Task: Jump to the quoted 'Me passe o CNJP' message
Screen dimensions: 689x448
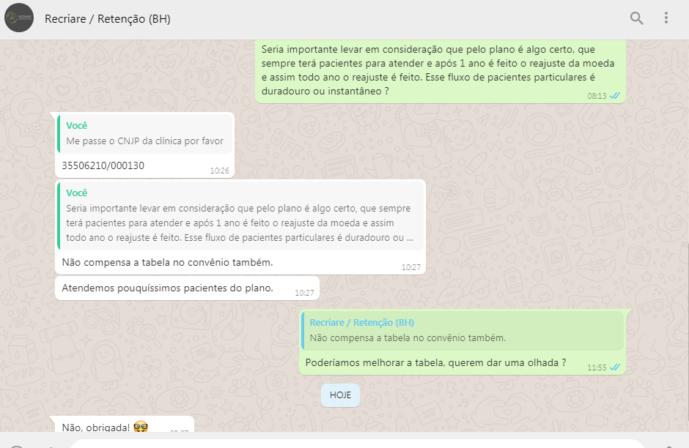Action: pos(145,134)
